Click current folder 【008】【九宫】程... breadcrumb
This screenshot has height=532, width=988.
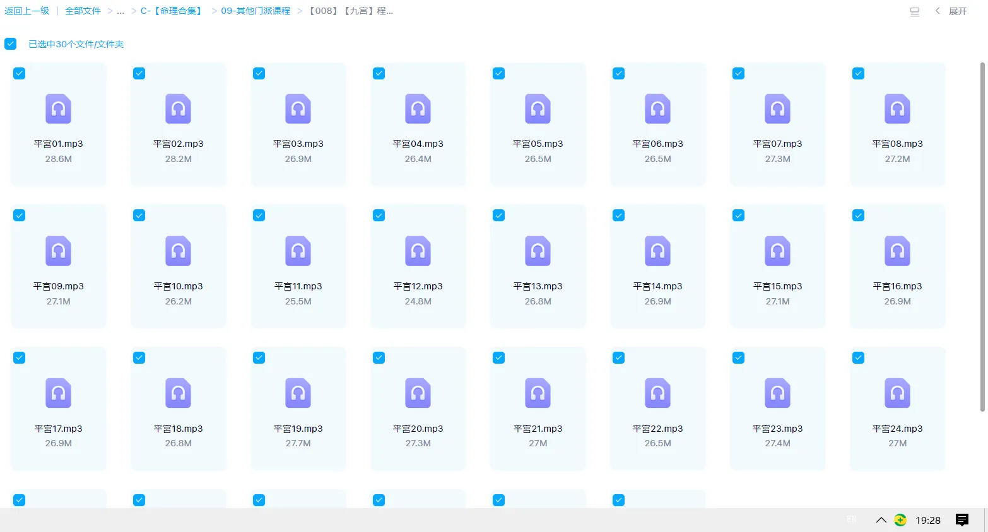tap(351, 11)
